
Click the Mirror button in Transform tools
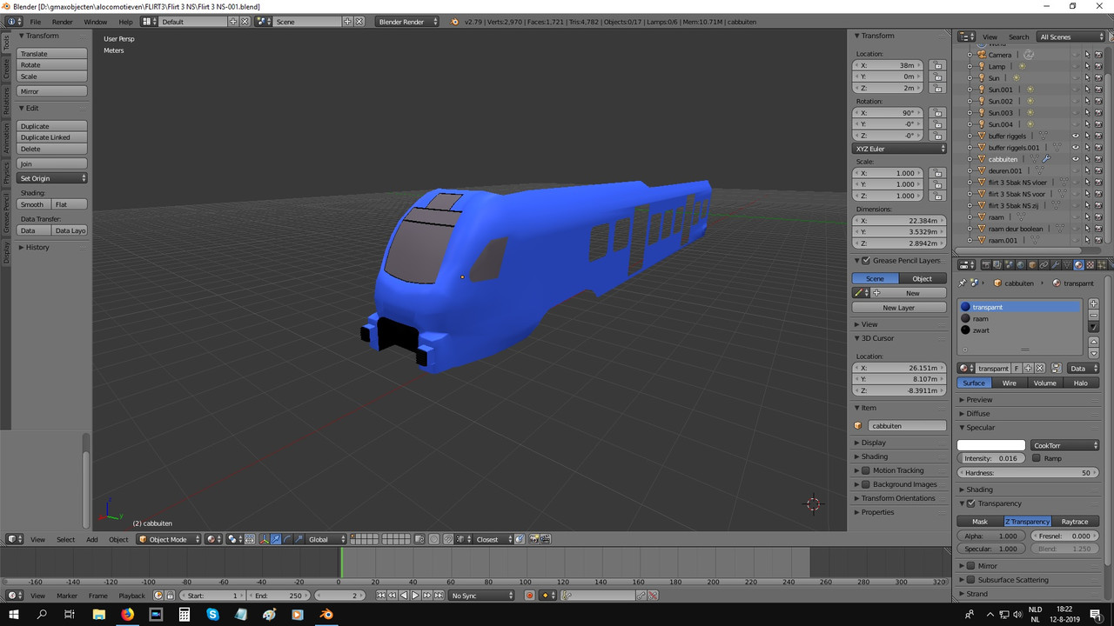click(x=52, y=91)
